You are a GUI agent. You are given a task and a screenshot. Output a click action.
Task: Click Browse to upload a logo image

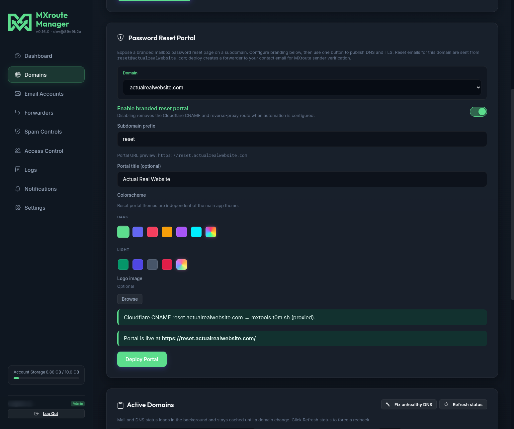pyautogui.click(x=130, y=299)
